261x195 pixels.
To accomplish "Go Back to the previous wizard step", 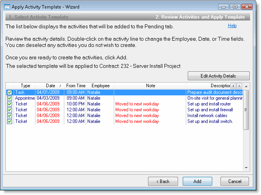I will click(163, 181).
